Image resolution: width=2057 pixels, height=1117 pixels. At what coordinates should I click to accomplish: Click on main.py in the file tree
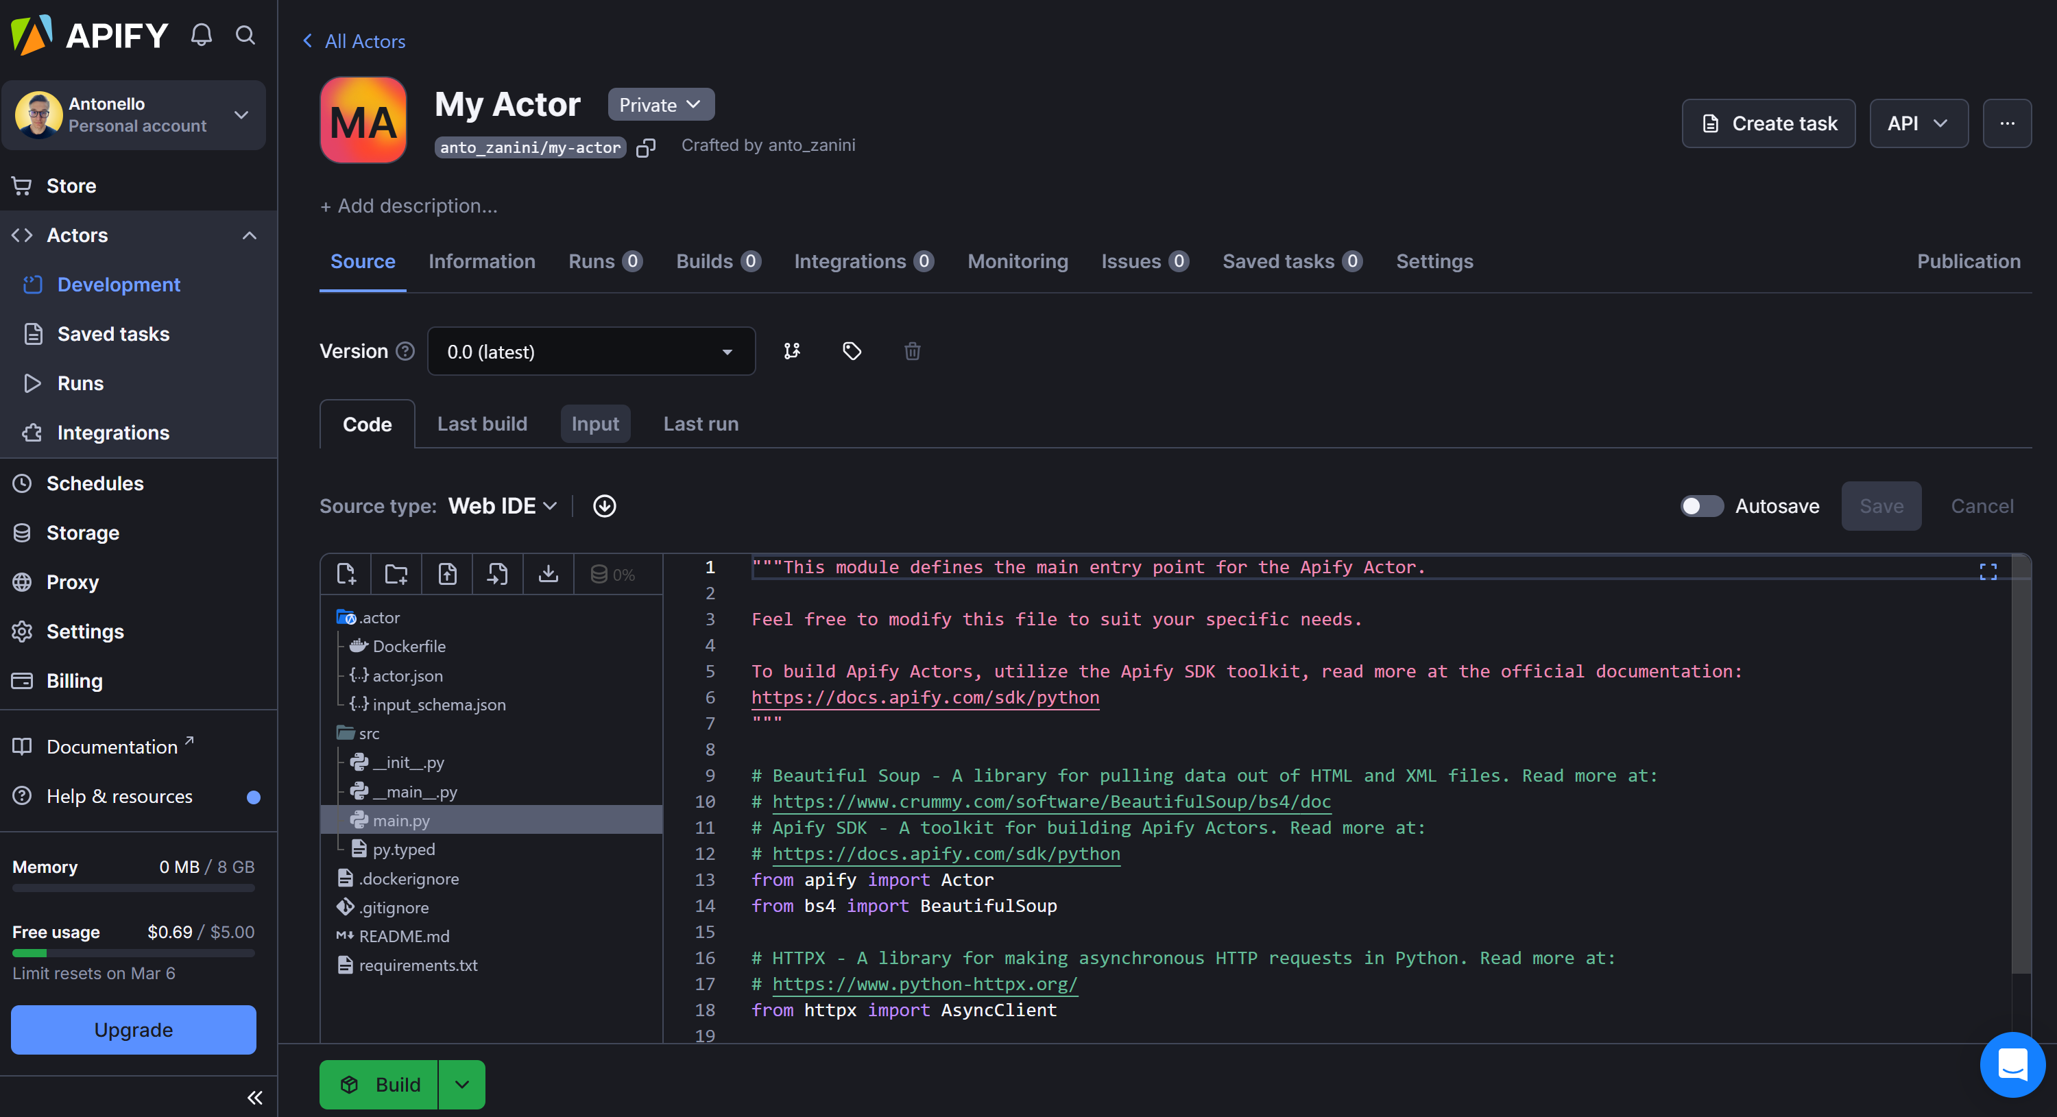(402, 820)
